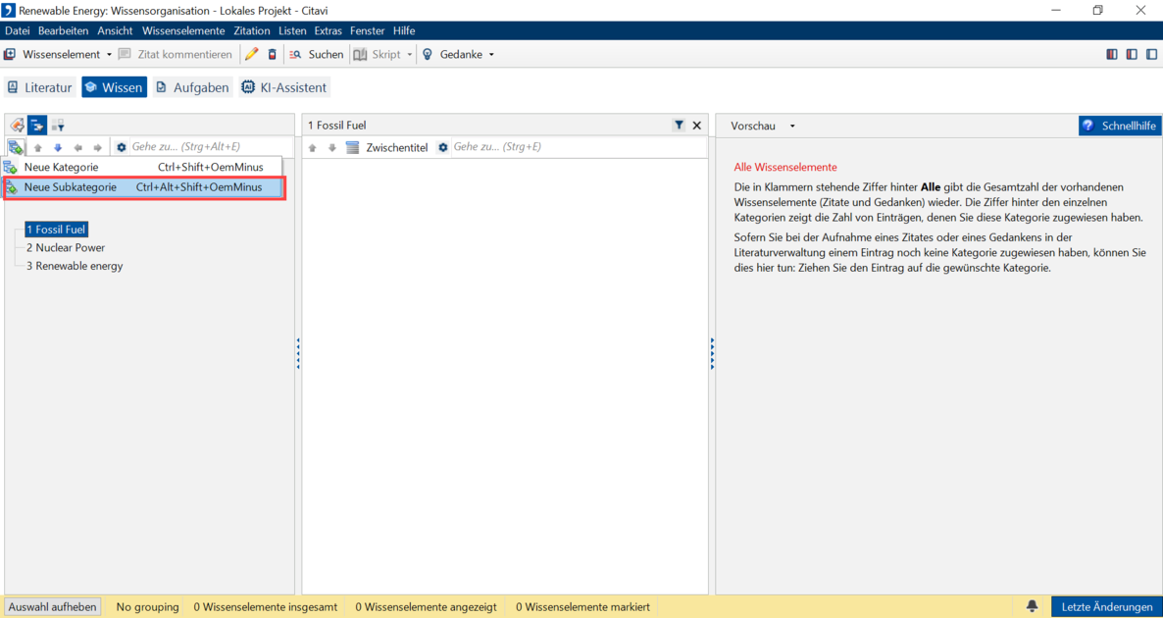The image size is (1163, 618).
Task: Toggle the two-column layout view icon
Action: [x=1132, y=55]
